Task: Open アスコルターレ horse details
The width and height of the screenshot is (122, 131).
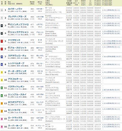Action: (x=15, y=79)
